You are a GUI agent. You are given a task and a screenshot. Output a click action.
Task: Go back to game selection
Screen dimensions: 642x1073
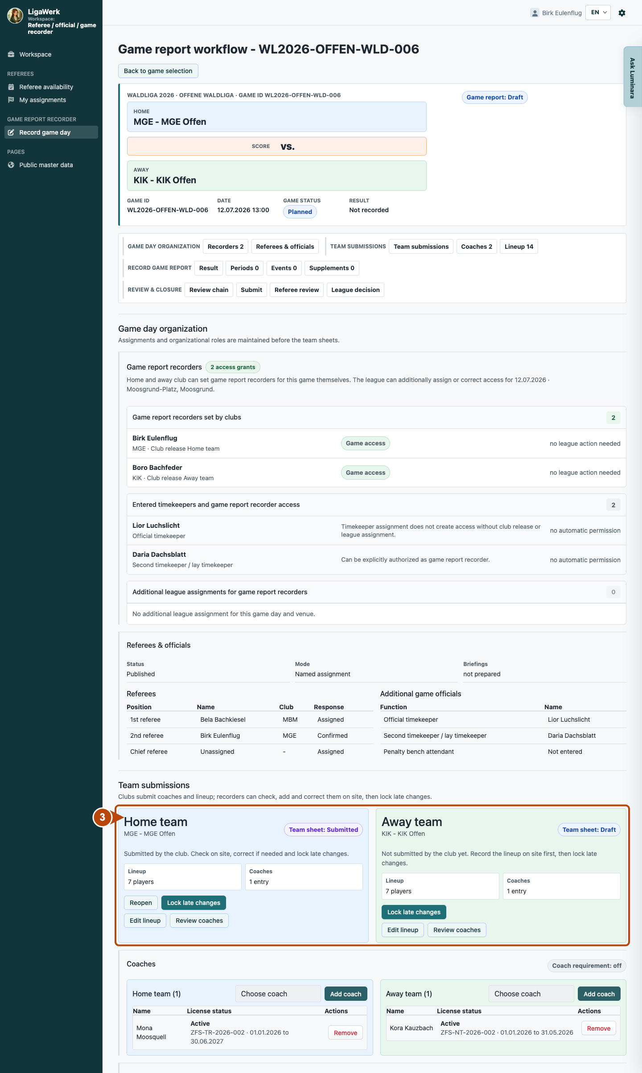158,71
